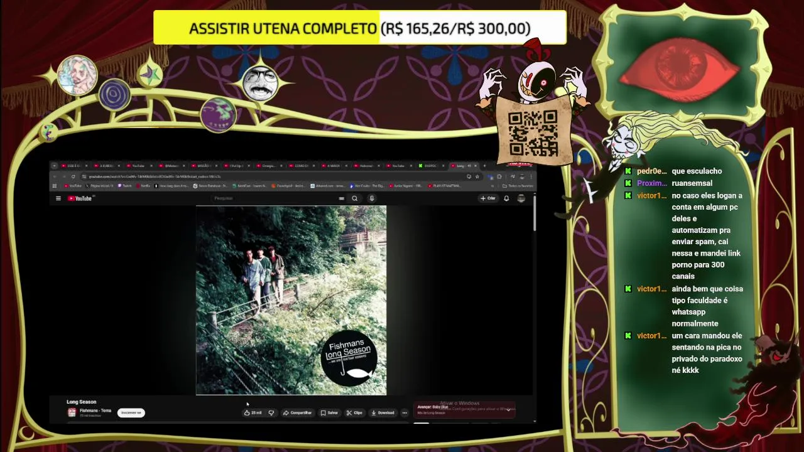804x452 pixels.
Task: Open the new tab plus button
Action: (x=484, y=166)
